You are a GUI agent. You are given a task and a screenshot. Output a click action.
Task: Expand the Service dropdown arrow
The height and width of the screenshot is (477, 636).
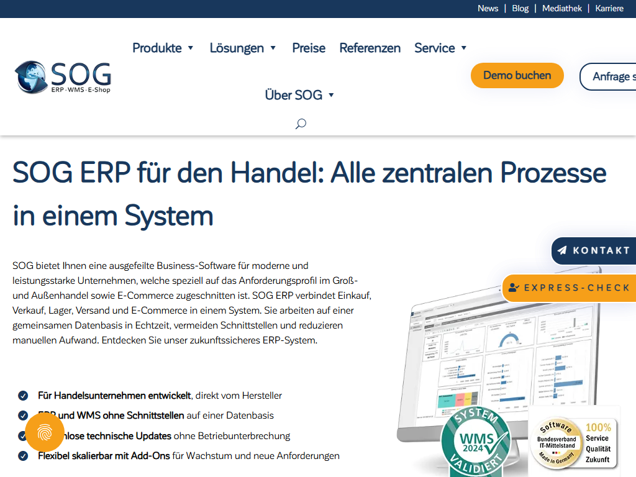click(464, 48)
